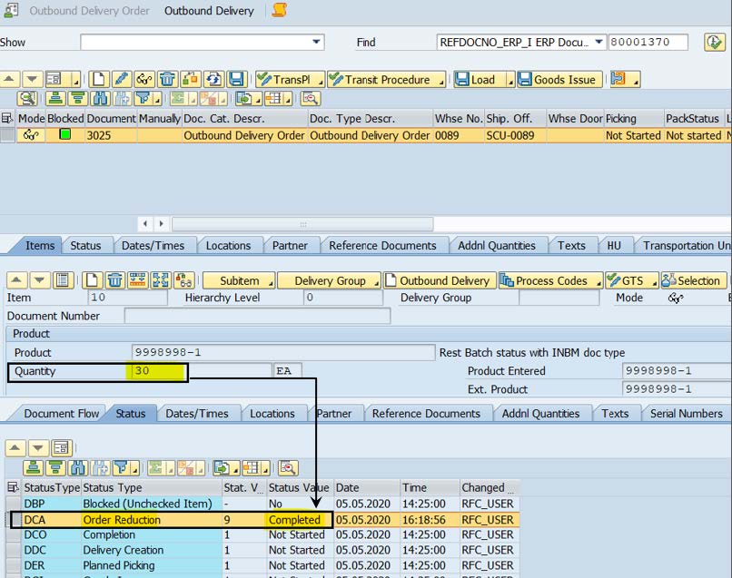Open the Subitem dropdown button

coord(239,280)
